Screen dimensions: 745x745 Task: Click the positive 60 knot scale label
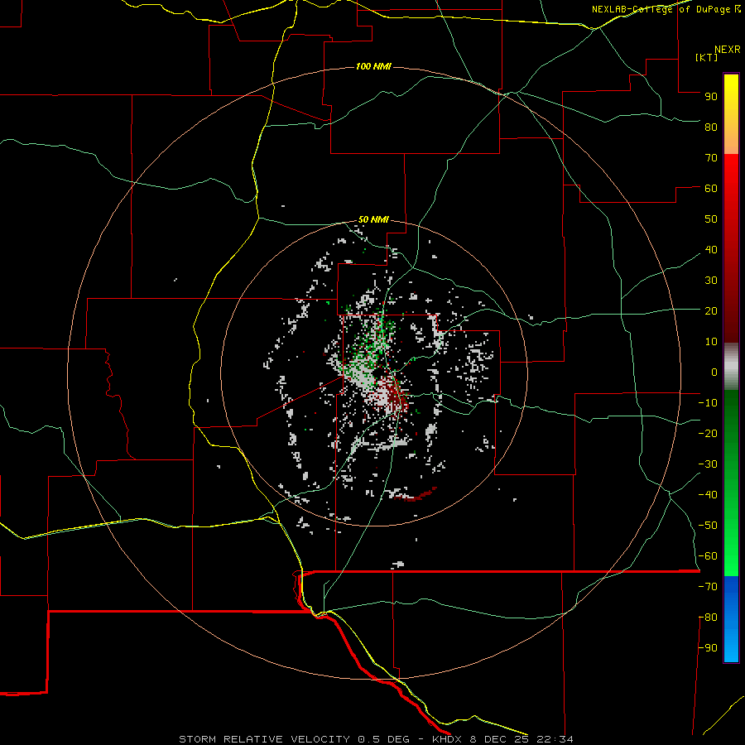click(x=711, y=188)
